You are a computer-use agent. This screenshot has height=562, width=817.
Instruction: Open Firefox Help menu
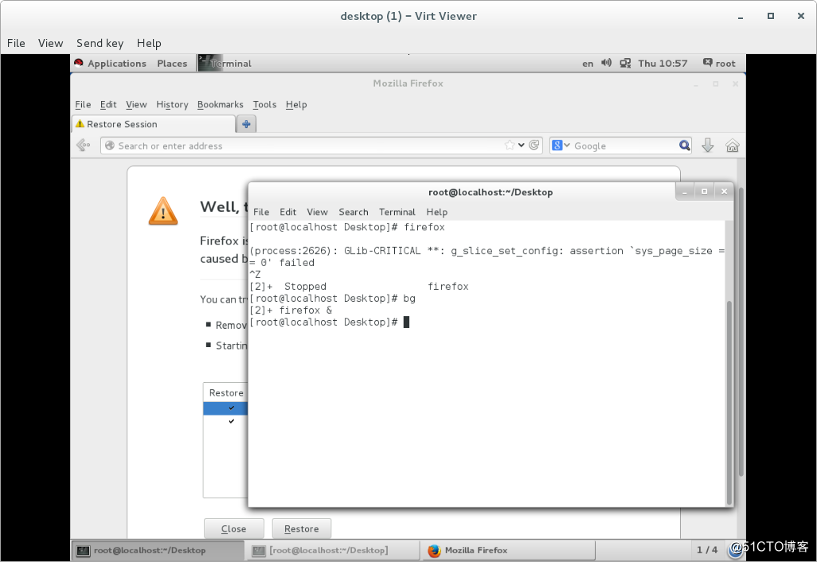point(296,105)
